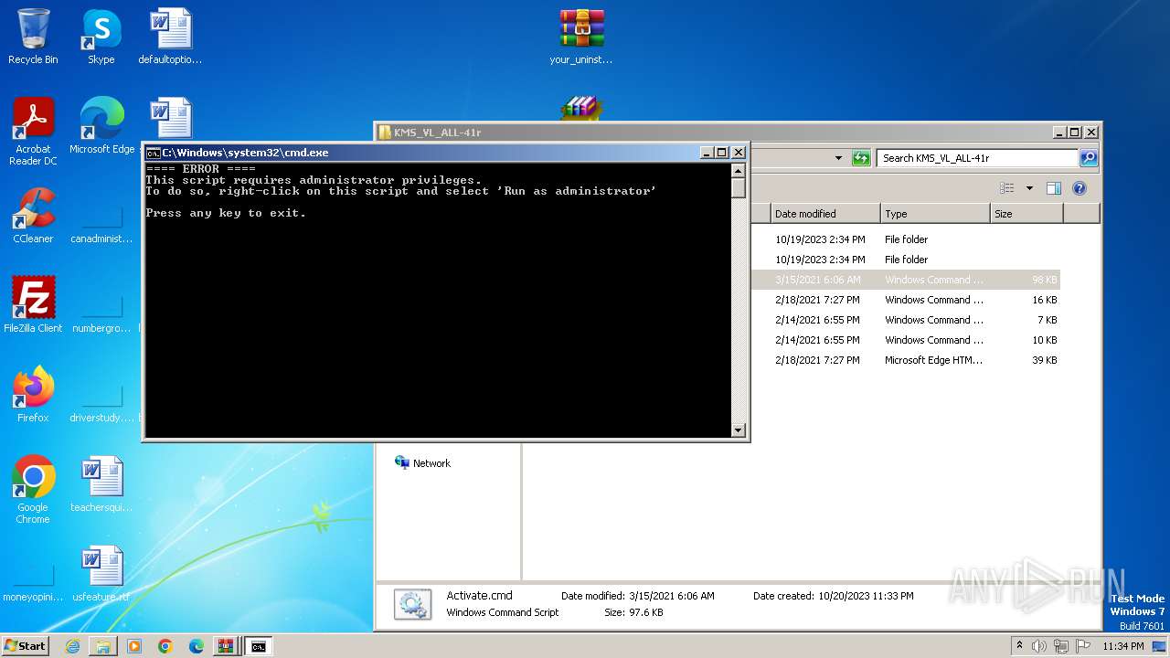Screen dimensions: 1170x658
Task: Click the Search KMS_VL_ALL-41r field
Action: 977,158
